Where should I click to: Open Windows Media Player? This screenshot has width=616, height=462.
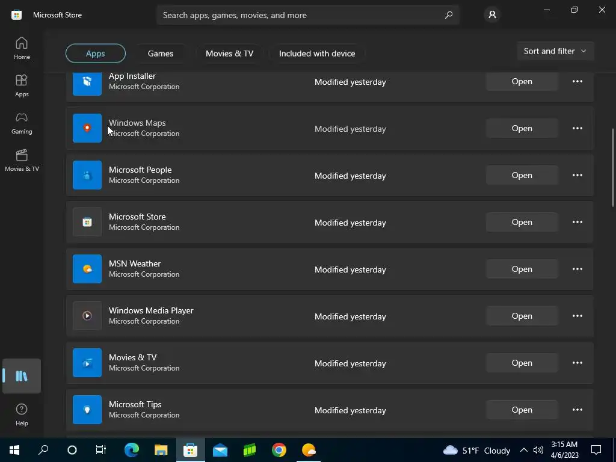(522, 316)
